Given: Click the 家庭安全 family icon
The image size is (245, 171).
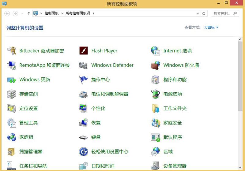Looking at the screenshot, I should 156,123.
